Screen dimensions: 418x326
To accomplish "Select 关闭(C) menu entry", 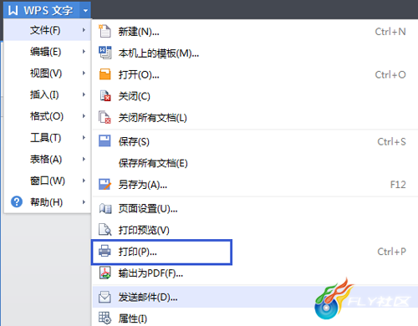I will click(x=255, y=96).
